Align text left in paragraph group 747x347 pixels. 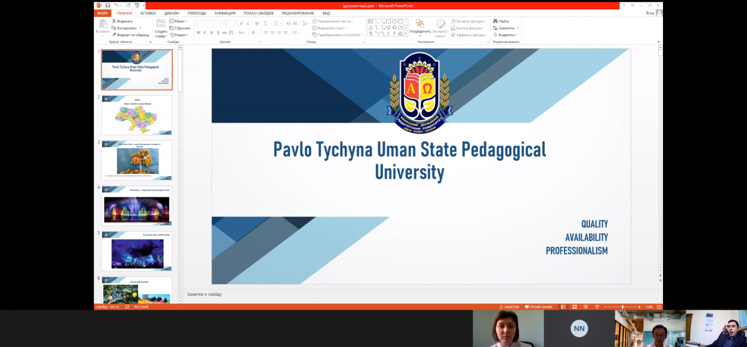pyautogui.click(x=266, y=32)
